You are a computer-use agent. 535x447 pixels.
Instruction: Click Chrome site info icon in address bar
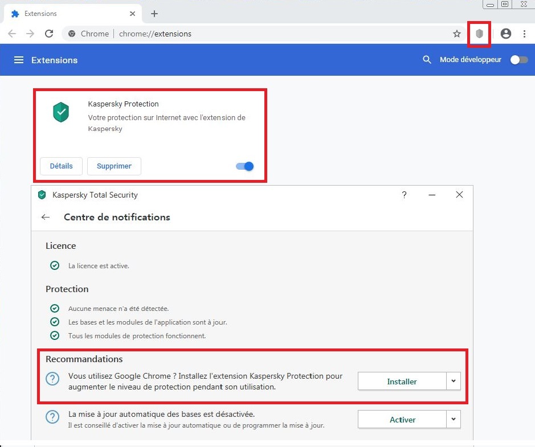pyautogui.click(x=72, y=34)
